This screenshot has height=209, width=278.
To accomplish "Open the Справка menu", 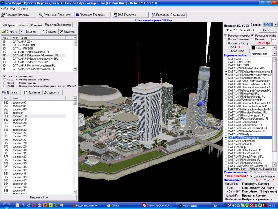I will click(23, 8).
